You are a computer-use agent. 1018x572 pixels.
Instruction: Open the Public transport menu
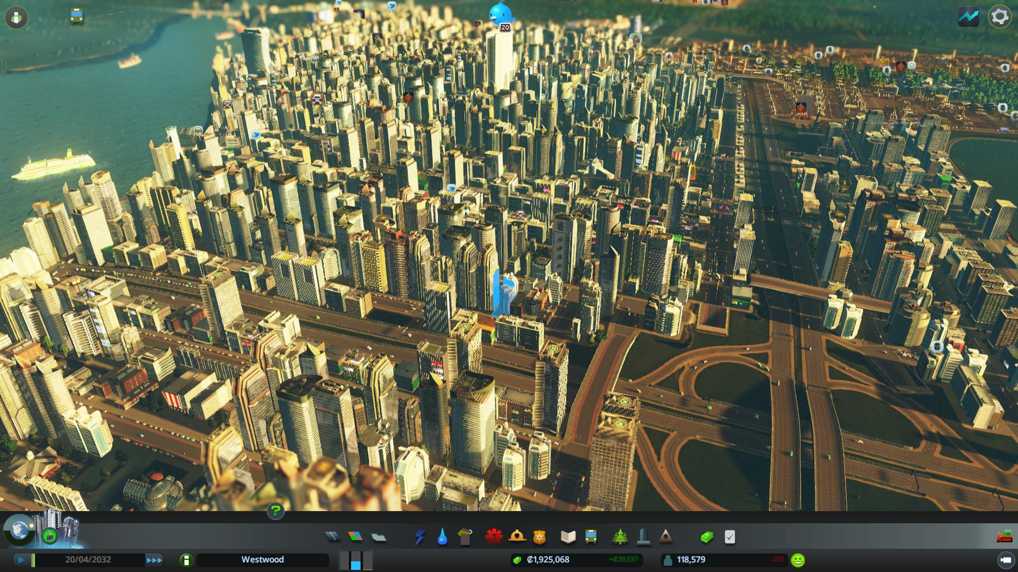click(591, 537)
